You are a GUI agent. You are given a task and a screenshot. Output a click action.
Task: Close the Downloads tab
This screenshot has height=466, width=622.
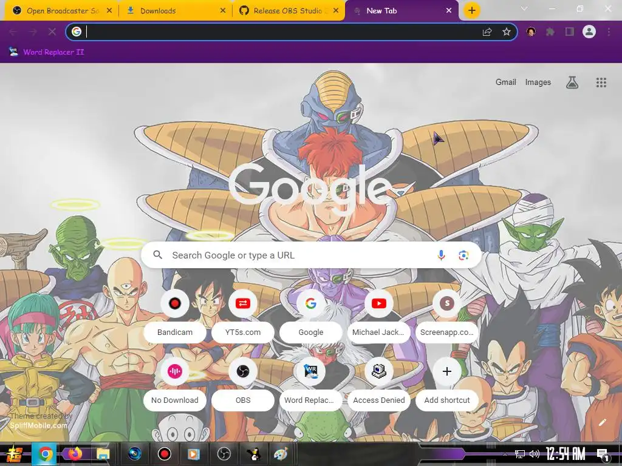click(223, 11)
